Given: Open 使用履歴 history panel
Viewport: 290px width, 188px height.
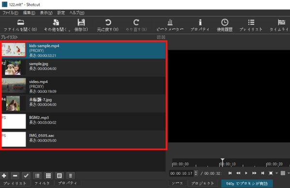Looking at the screenshot, I should pos(225,25).
